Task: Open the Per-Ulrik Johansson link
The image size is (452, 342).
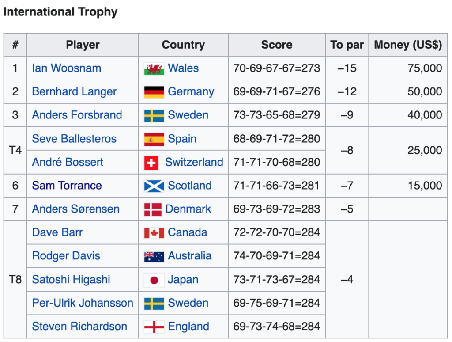Action: (x=83, y=303)
